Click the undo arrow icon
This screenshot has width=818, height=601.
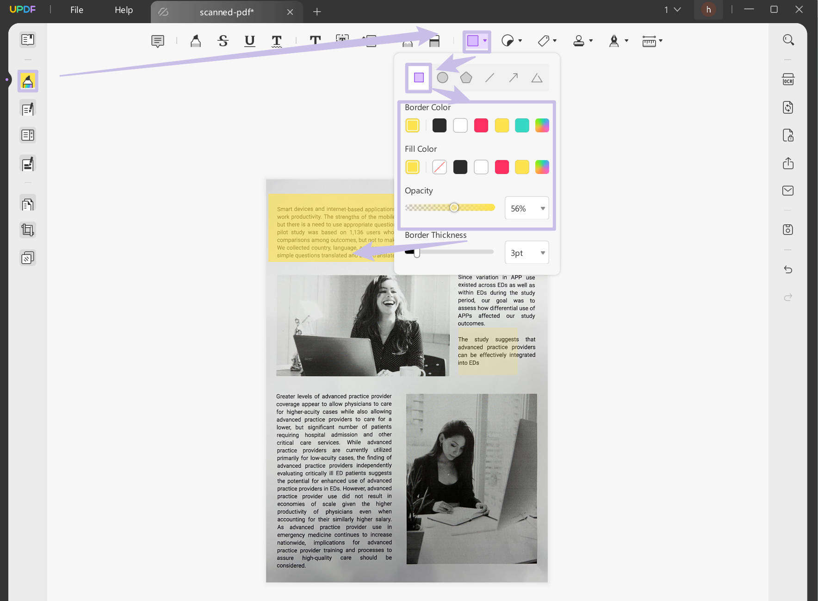pyautogui.click(x=788, y=269)
